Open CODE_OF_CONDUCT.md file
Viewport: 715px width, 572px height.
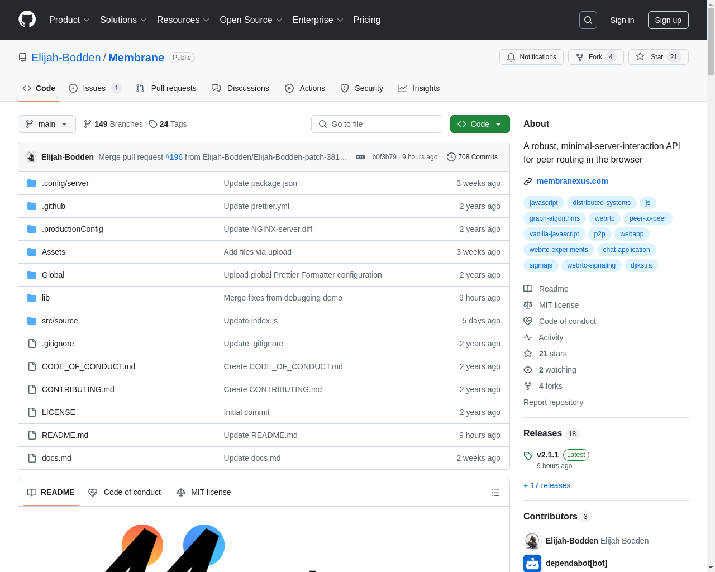[x=88, y=366]
